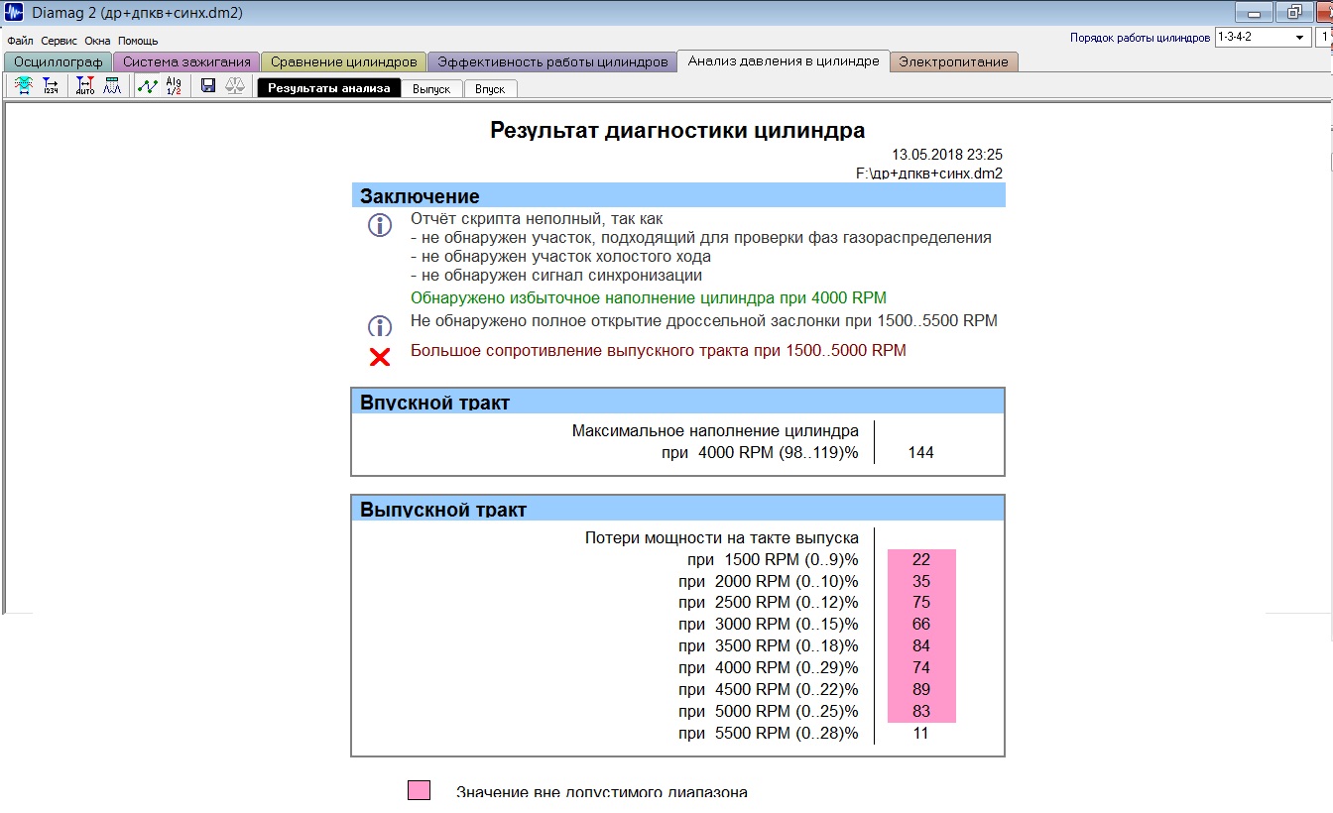Click the green excess cylinder filling message
Viewport: 1333px width, 813px height.
649,297
